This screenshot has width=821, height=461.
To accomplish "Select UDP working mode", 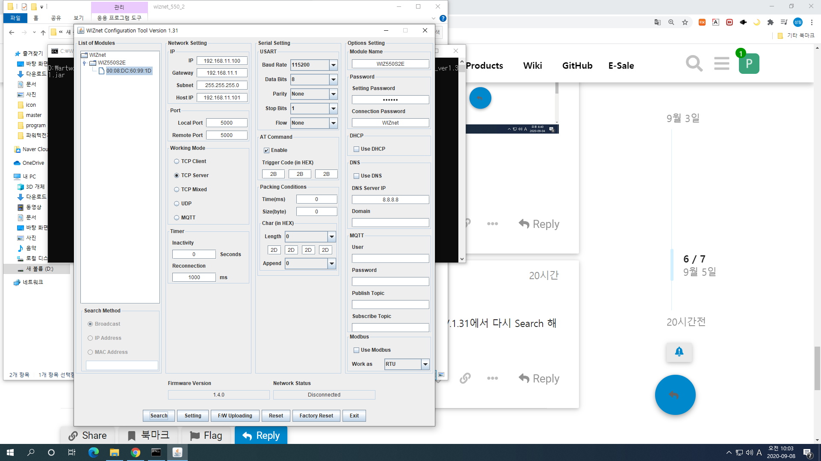I will point(177,204).
